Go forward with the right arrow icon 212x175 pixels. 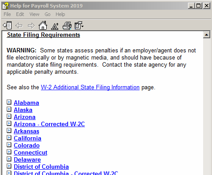coord(31,26)
